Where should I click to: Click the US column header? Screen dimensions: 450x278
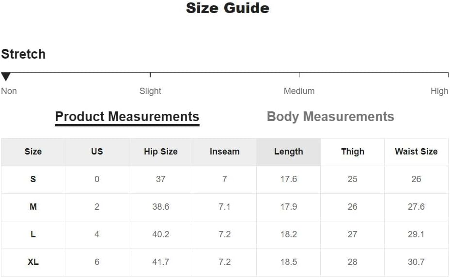pos(97,152)
